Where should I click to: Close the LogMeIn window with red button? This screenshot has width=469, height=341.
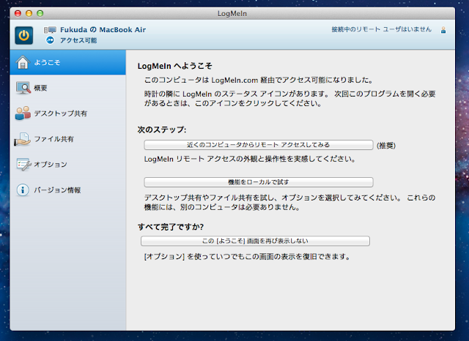point(18,13)
